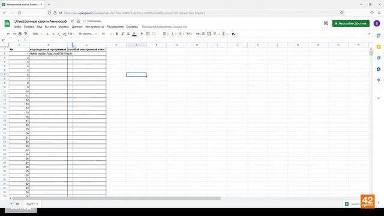Open the Файл menu
Viewport: 384px width, 216px height.
pos(17,26)
